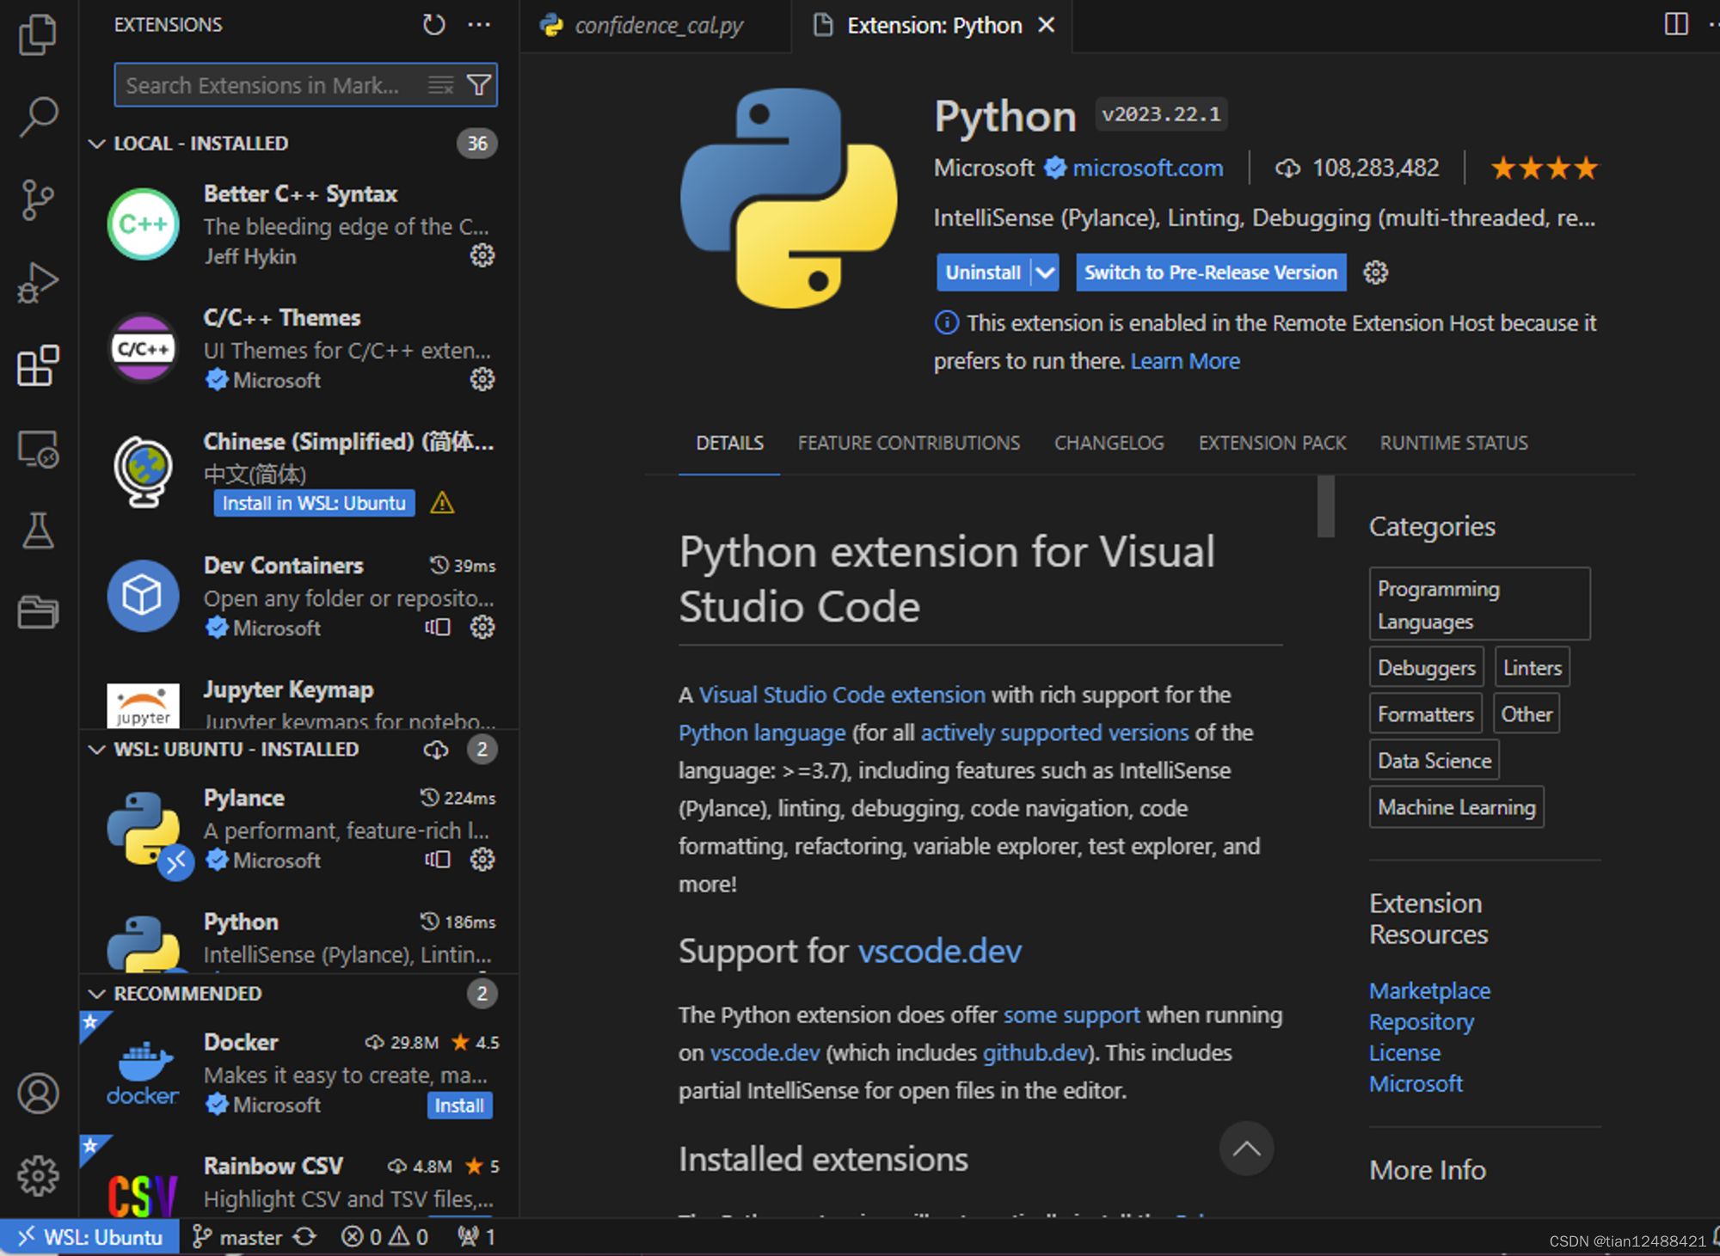Collapse the WSL: Ubuntu - Installed section
The width and height of the screenshot is (1720, 1256).
tap(97, 750)
